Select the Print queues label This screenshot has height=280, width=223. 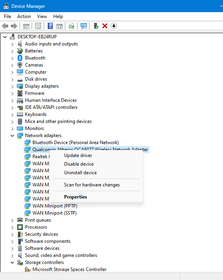point(38,220)
